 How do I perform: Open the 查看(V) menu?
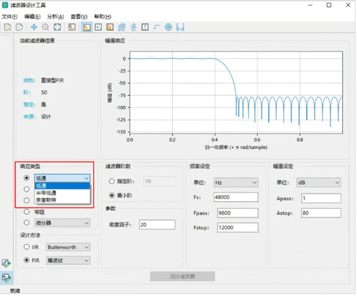click(79, 17)
